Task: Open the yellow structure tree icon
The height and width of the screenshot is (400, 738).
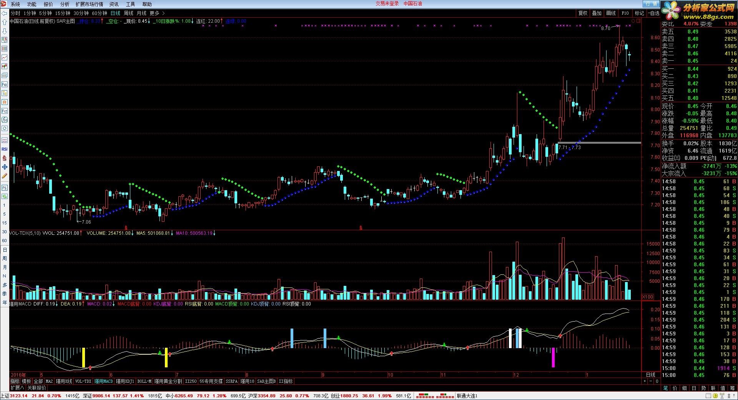Action: point(5,93)
